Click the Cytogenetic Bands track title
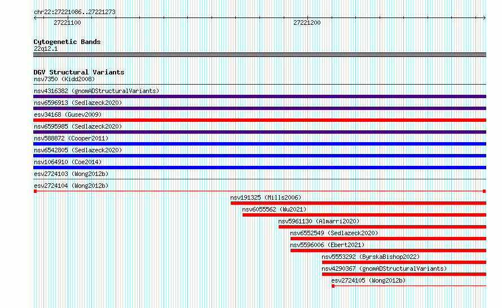This screenshot has width=502, height=308. tap(67, 42)
